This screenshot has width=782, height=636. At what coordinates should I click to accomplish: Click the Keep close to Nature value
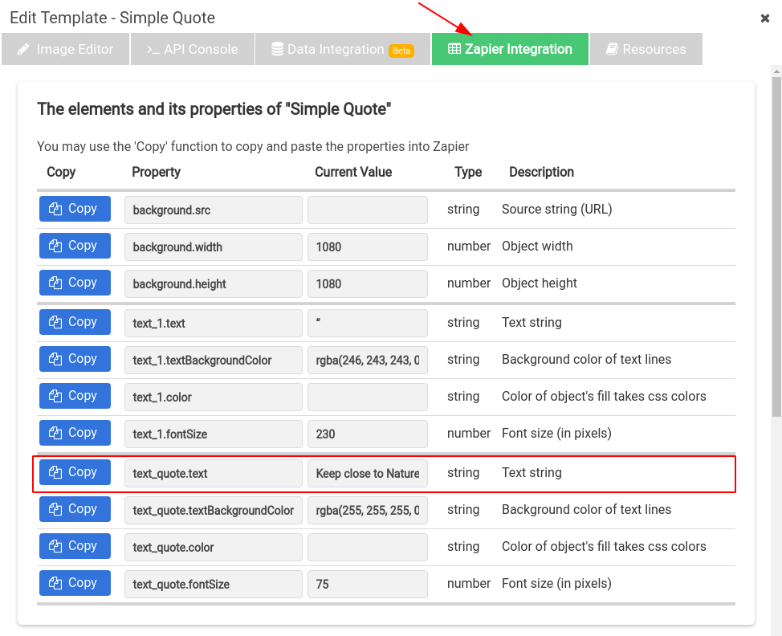tap(368, 473)
